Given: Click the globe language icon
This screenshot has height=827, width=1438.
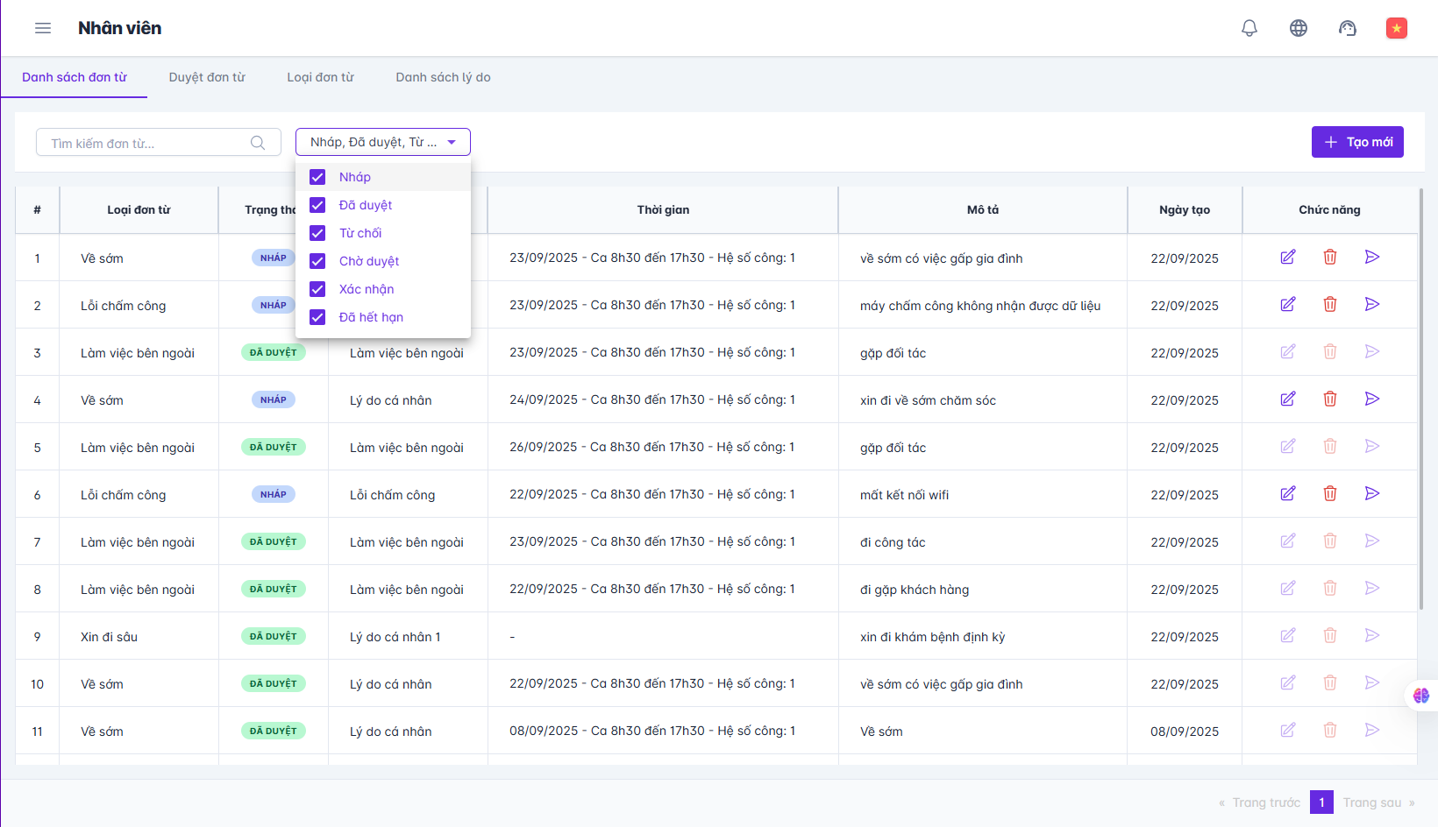Looking at the screenshot, I should point(1299,28).
